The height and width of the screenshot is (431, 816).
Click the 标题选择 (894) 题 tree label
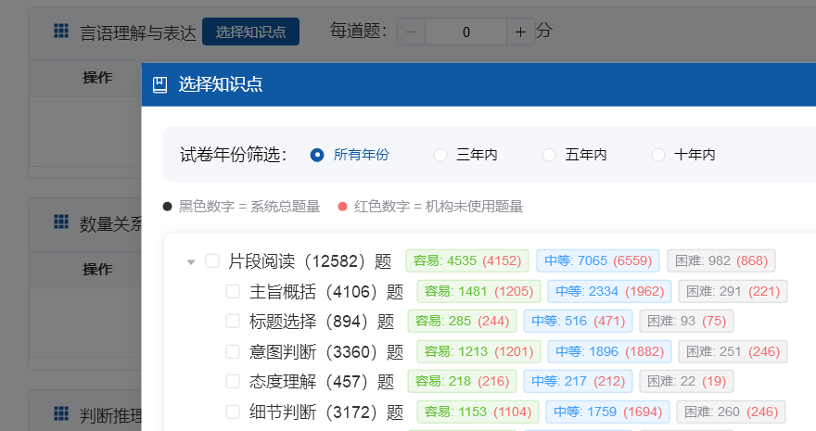tap(322, 322)
